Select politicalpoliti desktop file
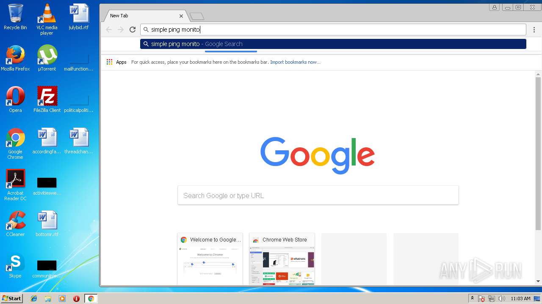 79,104
